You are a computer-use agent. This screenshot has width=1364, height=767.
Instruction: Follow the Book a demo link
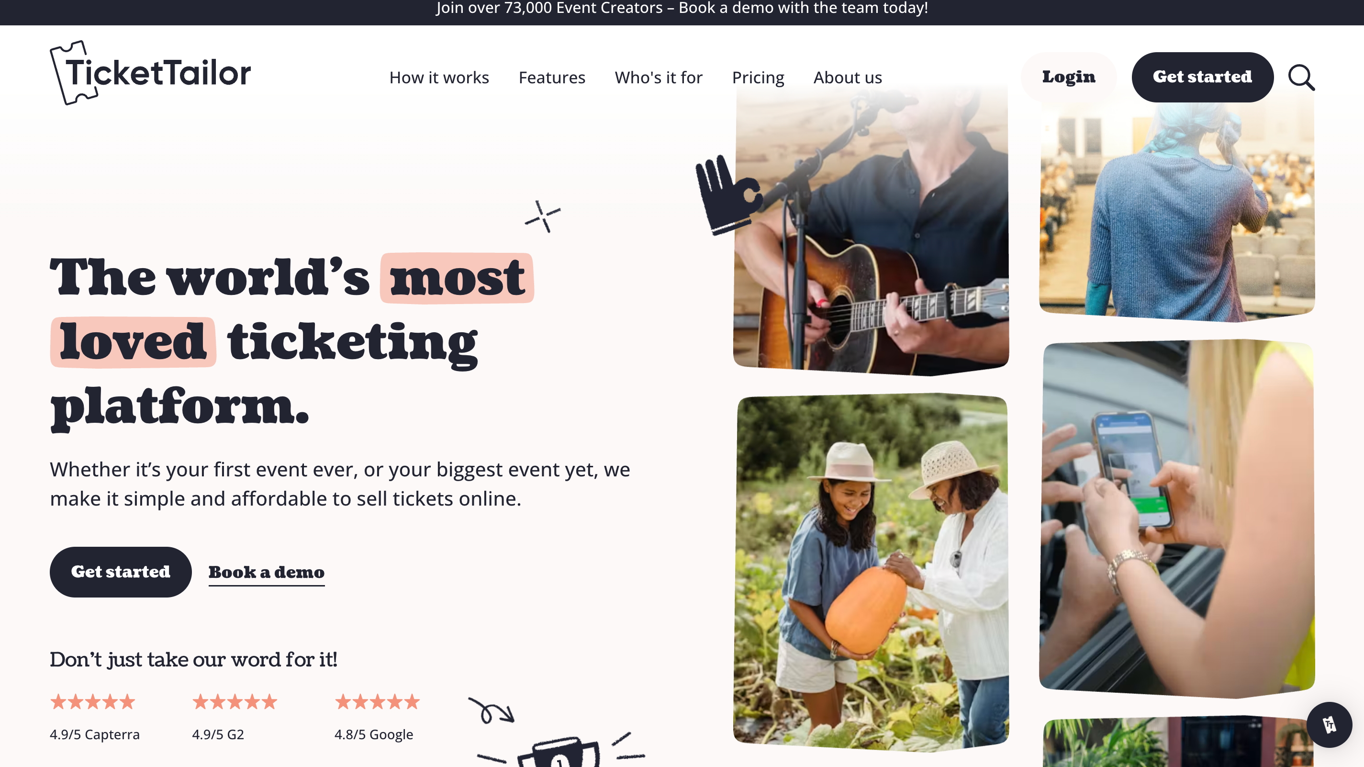[x=267, y=572]
